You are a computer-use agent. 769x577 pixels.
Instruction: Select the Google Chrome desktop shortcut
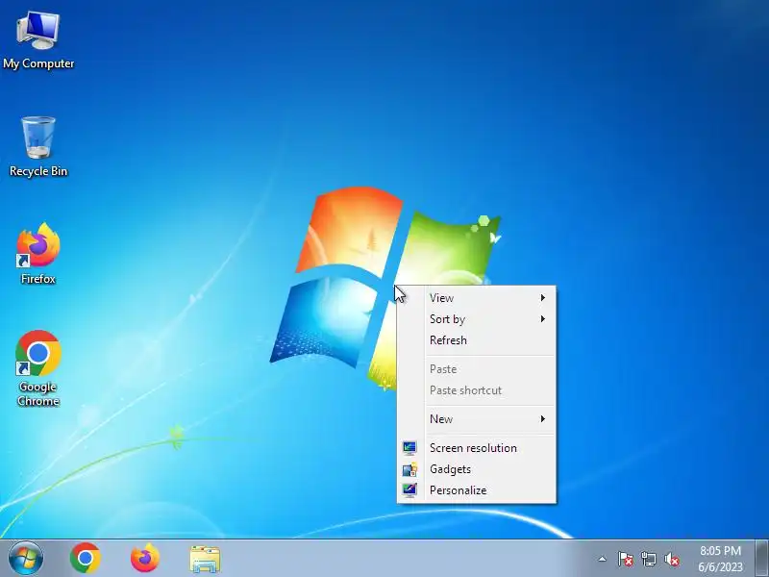click(x=38, y=368)
